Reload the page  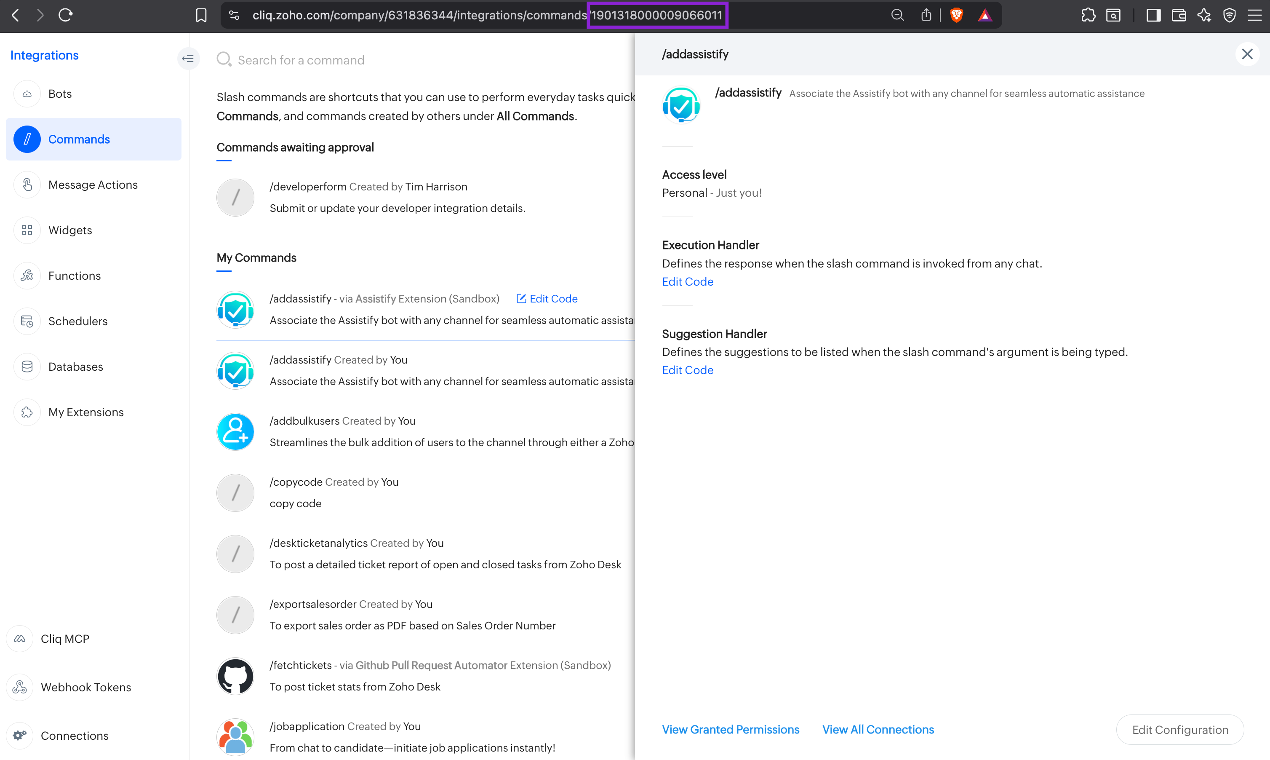pyautogui.click(x=66, y=15)
